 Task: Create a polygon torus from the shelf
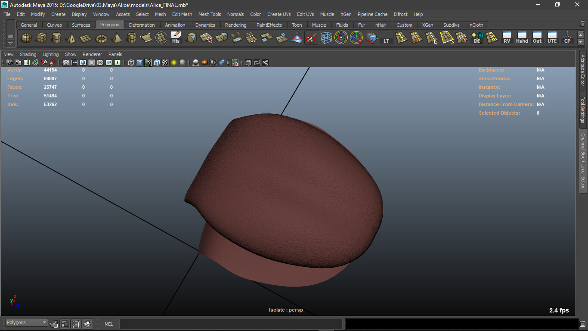click(101, 38)
